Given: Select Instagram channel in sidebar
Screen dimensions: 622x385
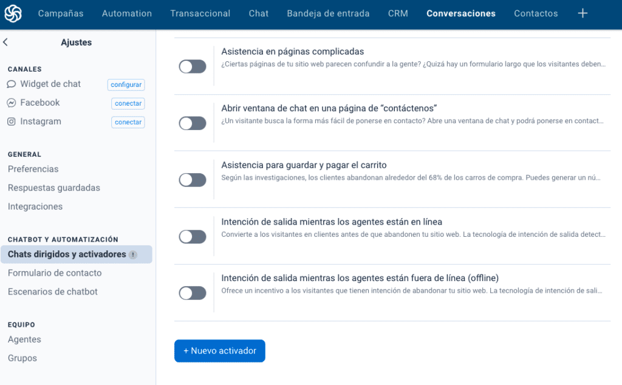Looking at the screenshot, I should (41, 121).
